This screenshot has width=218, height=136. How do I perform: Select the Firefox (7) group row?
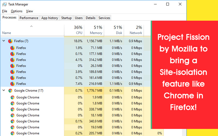click(76, 41)
